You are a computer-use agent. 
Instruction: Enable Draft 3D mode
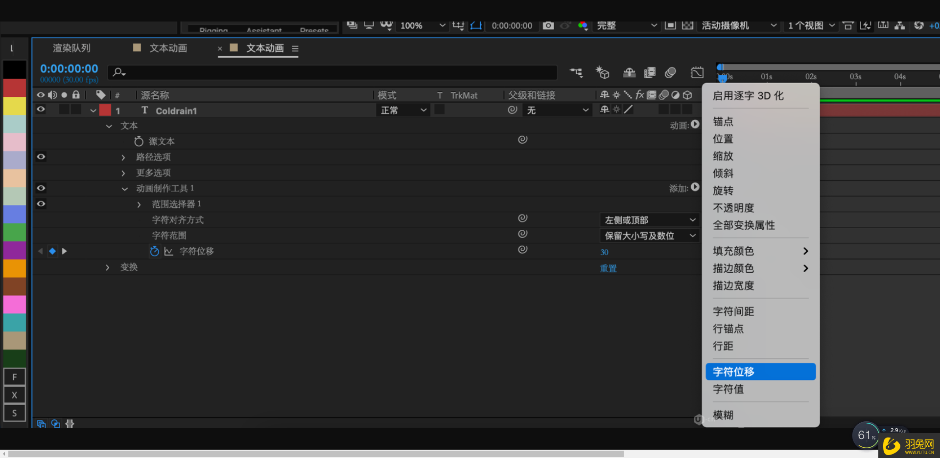pos(602,72)
